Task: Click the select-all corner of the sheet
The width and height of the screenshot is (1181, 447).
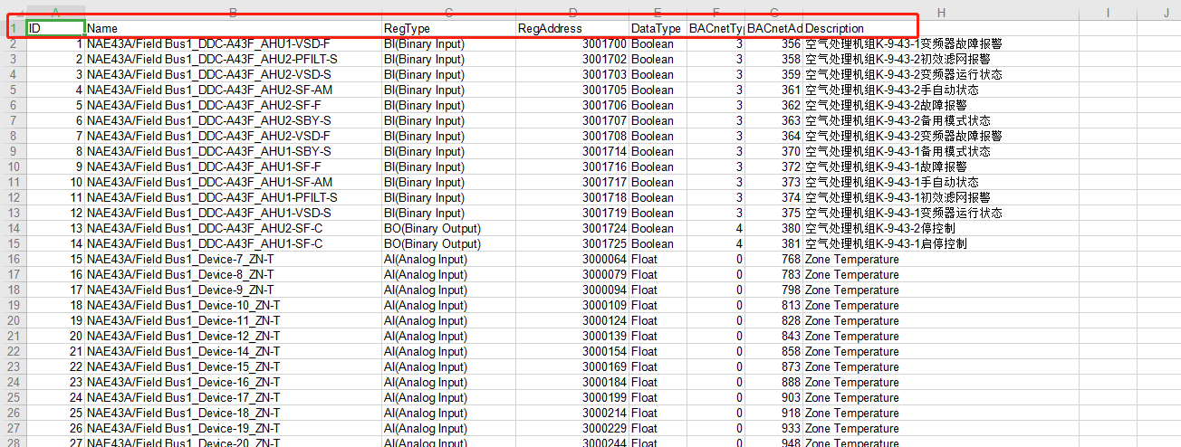Action: click(x=13, y=12)
